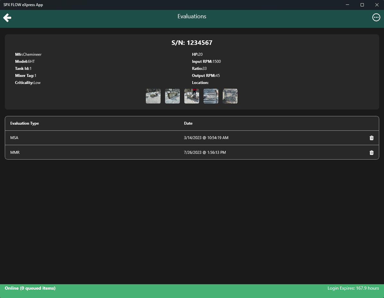Click the Ratio: 33 value
Image resolution: width=384 pixels, height=298 pixels.
pos(199,69)
